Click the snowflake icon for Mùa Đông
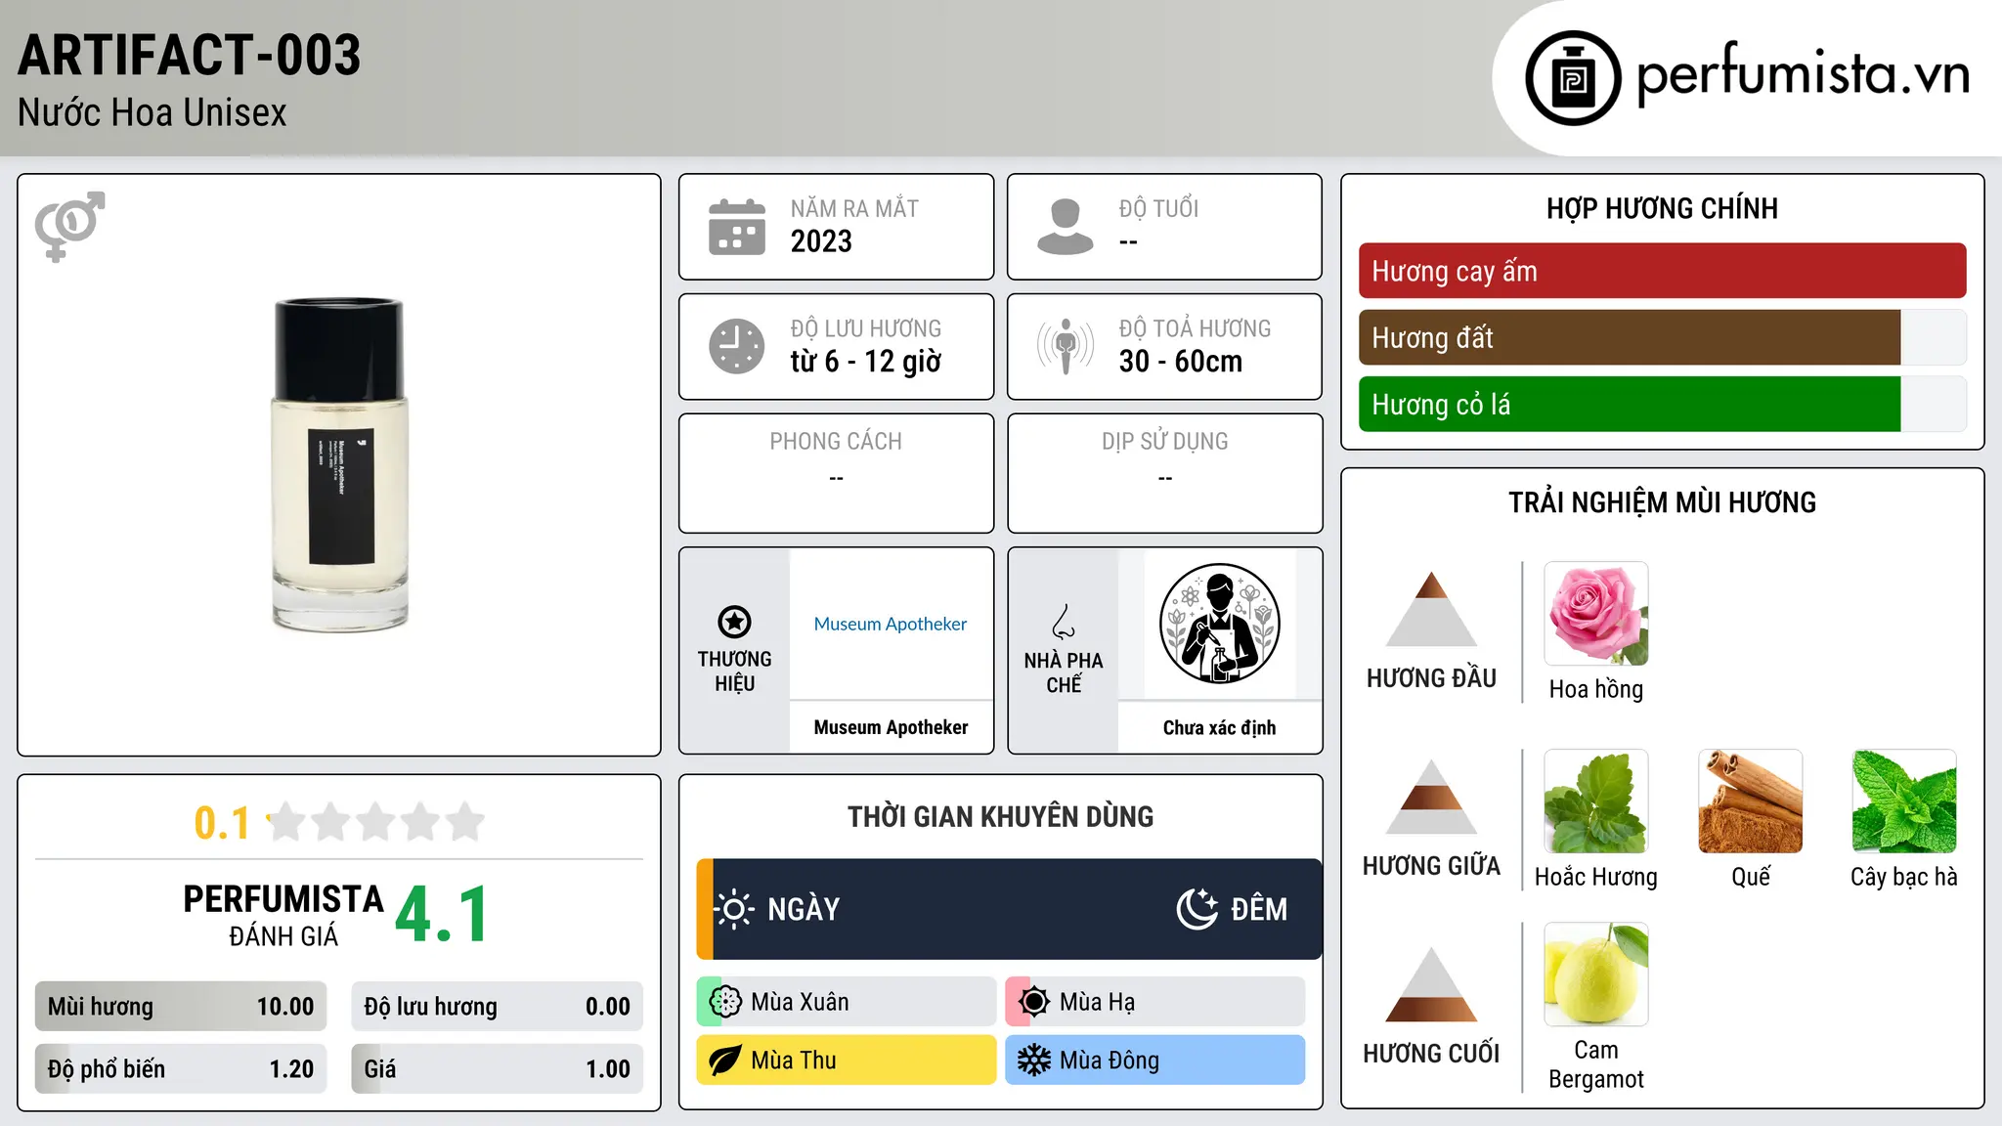This screenshot has width=2002, height=1126. point(1034,1061)
